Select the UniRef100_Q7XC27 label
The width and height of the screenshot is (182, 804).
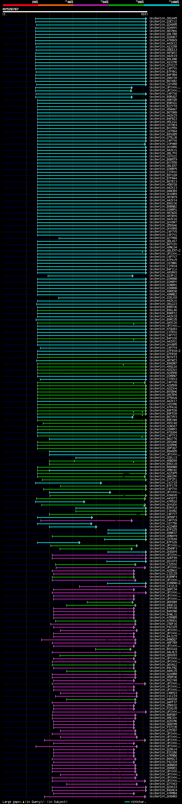point(163,66)
